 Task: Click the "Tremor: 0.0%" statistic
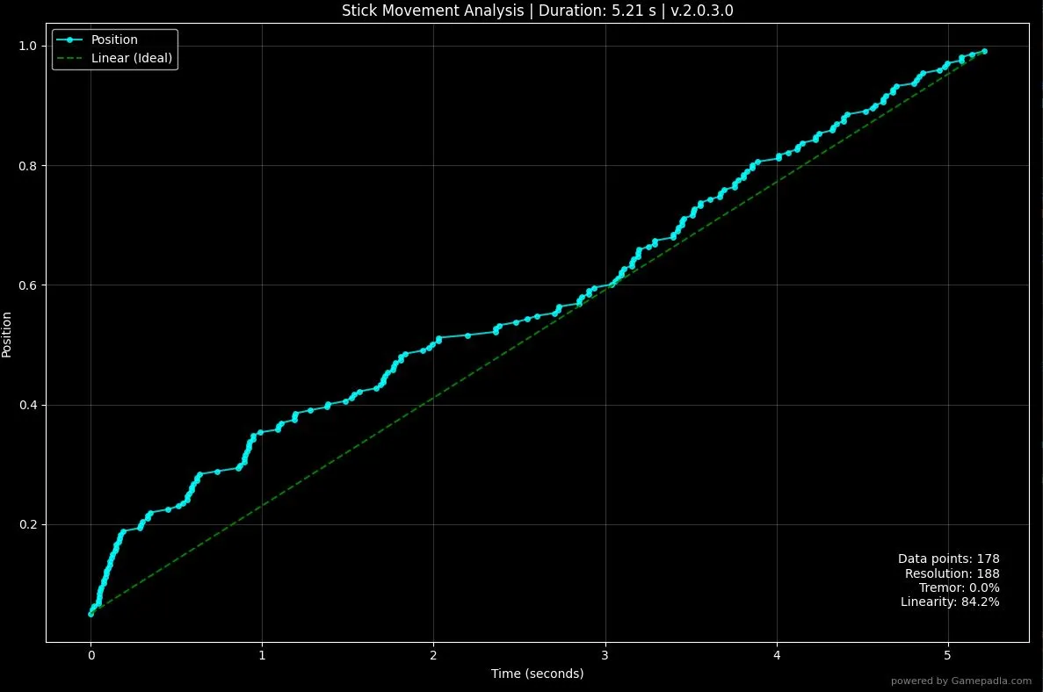click(959, 587)
